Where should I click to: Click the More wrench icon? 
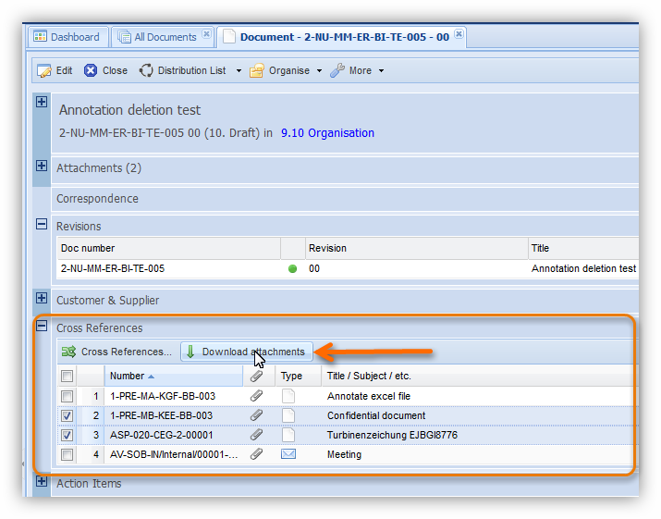[337, 70]
